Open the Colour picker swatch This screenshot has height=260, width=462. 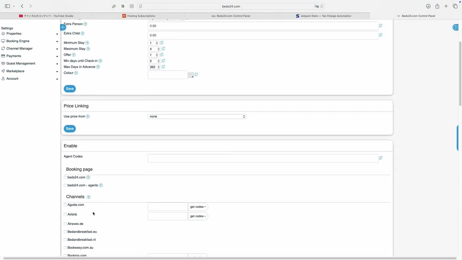[191, 75]
